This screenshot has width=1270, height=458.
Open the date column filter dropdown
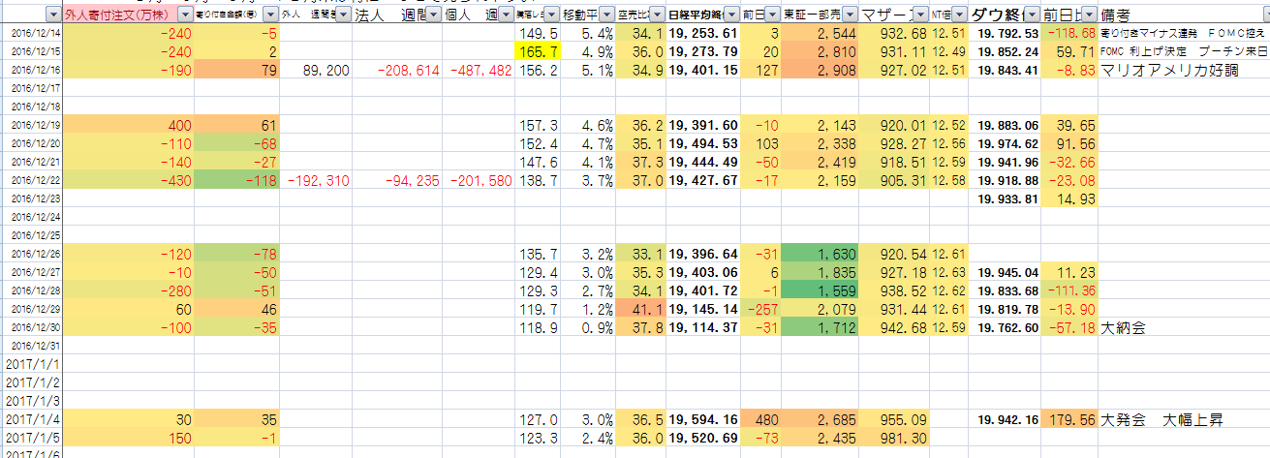point(51,15)
